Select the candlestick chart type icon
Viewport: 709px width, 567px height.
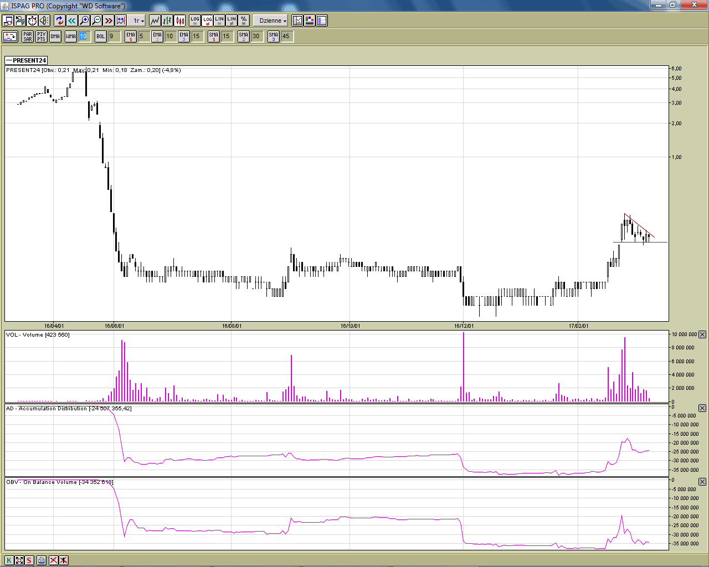click(180, 20)
